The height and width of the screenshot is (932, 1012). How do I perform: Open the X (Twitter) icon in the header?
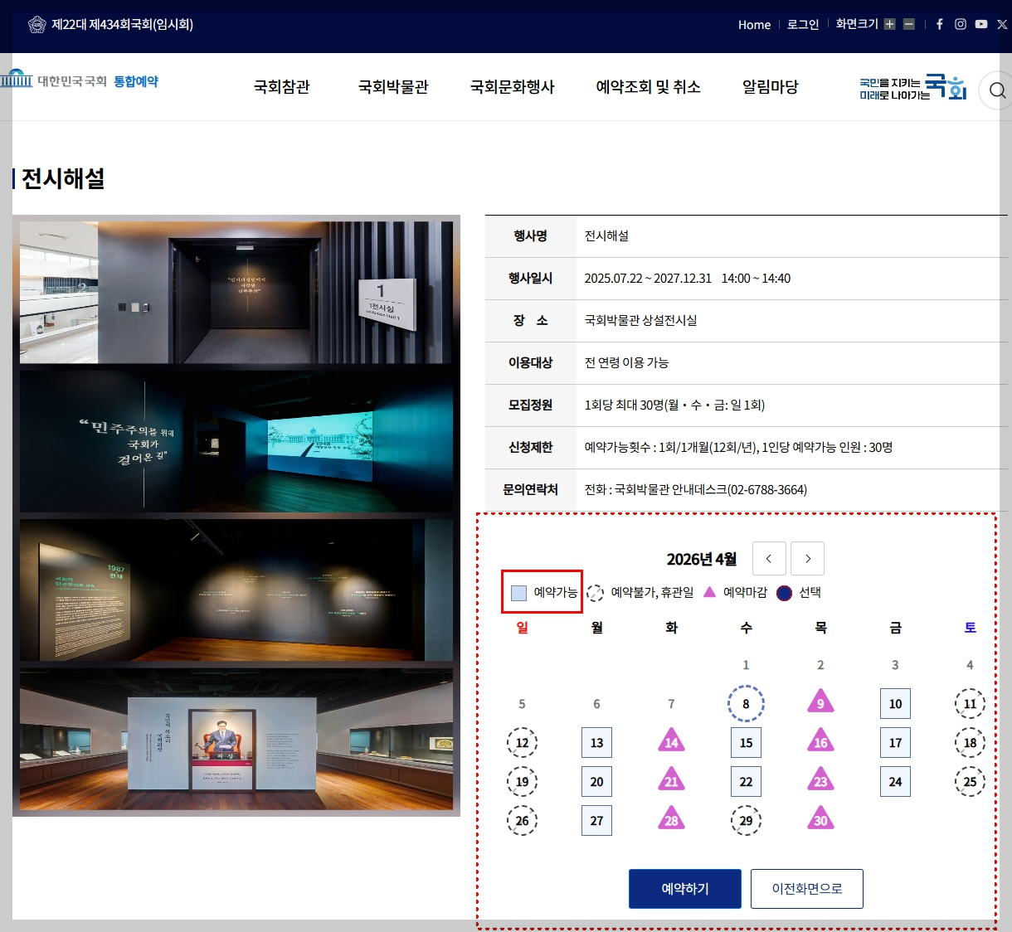[x=1001, y=24]
